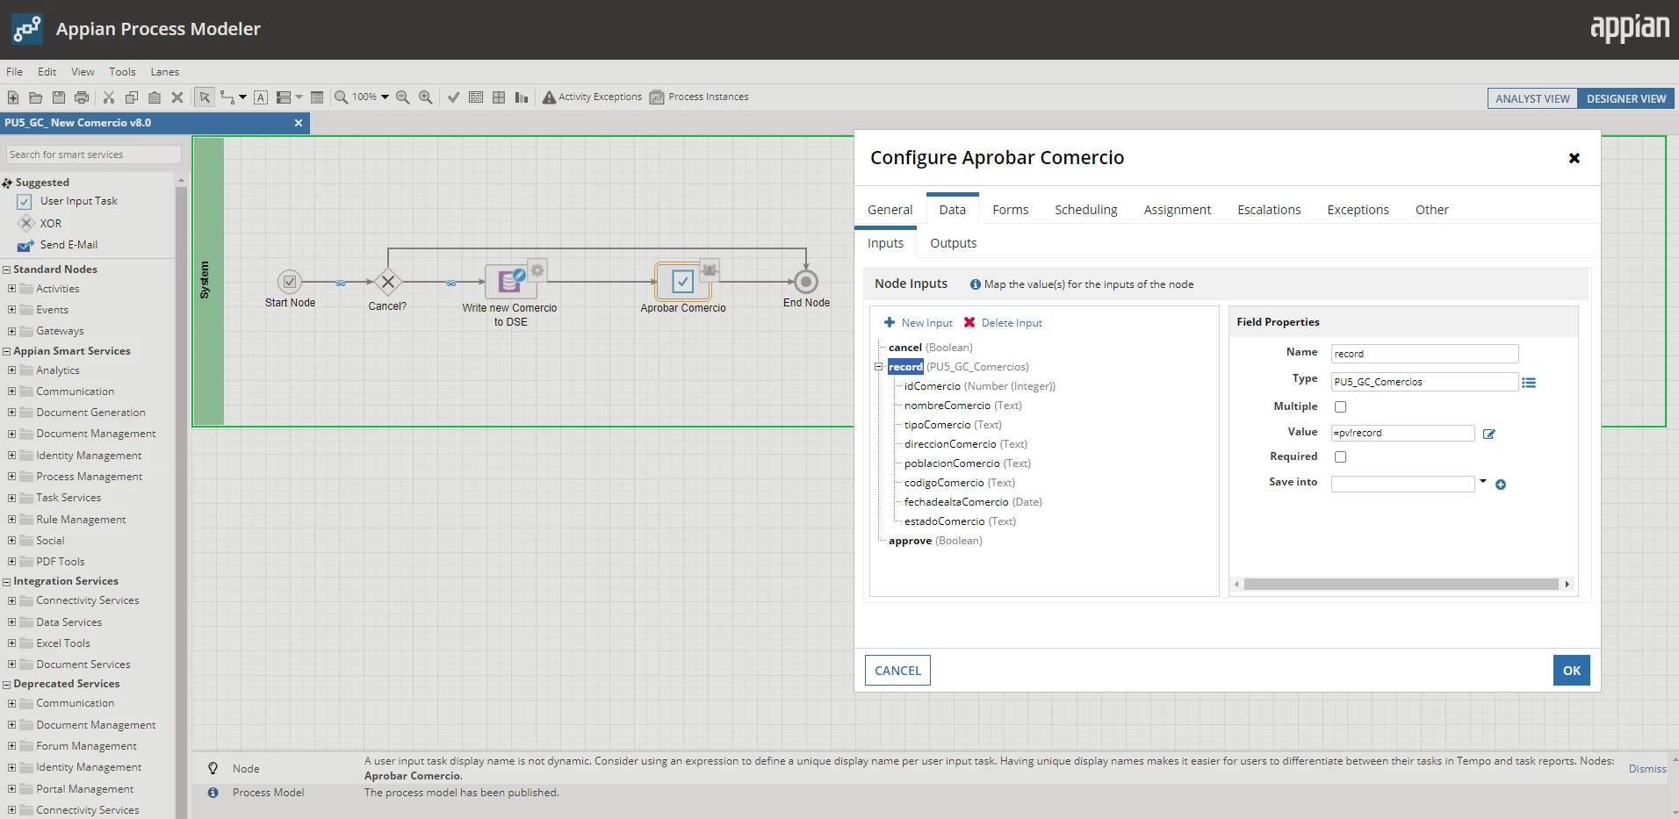Viewport: 1679px width, 819px height.
Task: Save the process model with the floppy disk icon
Action: pyautogui.click(x=59, y=97)
